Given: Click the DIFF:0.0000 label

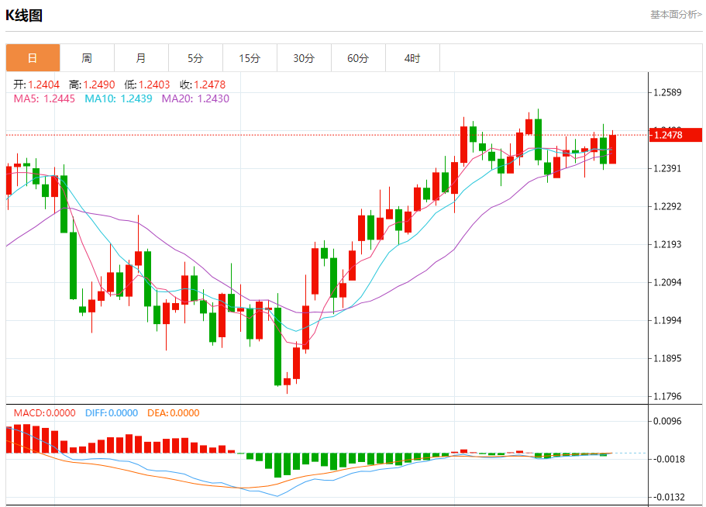Looking at the screenshot, I should click(x=112, y=413).
